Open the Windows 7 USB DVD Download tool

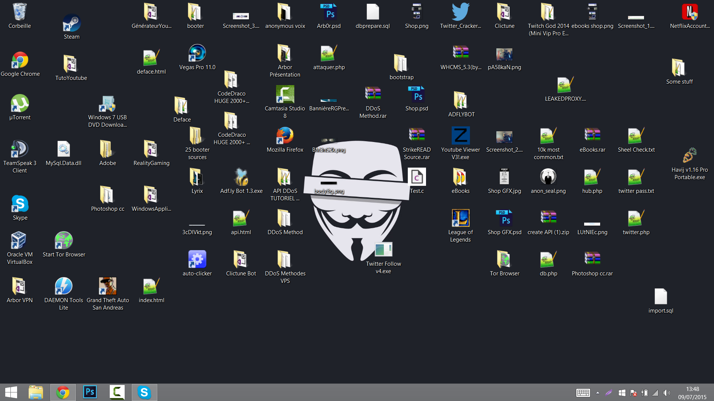pos(107,111)
